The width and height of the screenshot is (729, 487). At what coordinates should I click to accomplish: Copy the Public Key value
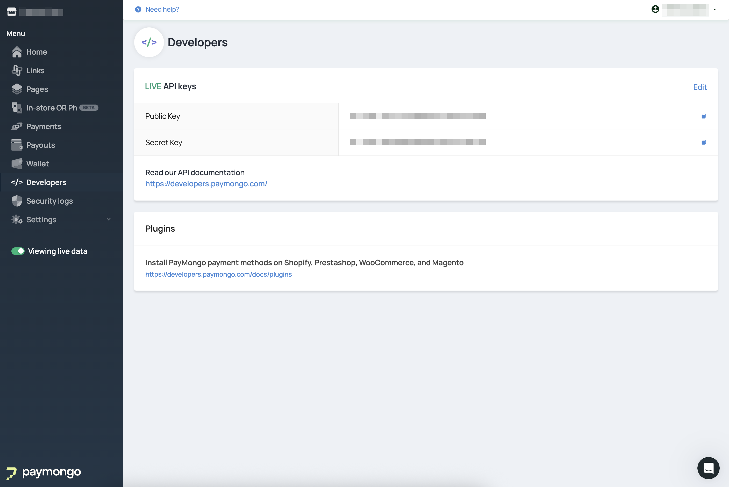click(x=704, y=116)
